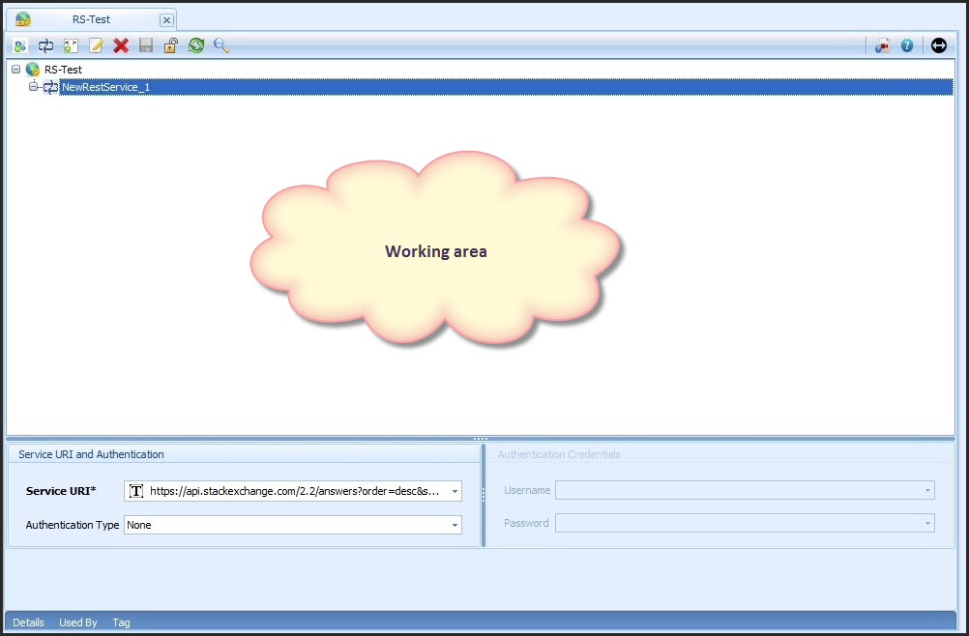
Task: Click the black double-arrow expand icon
Action: [x=939, y=45]
